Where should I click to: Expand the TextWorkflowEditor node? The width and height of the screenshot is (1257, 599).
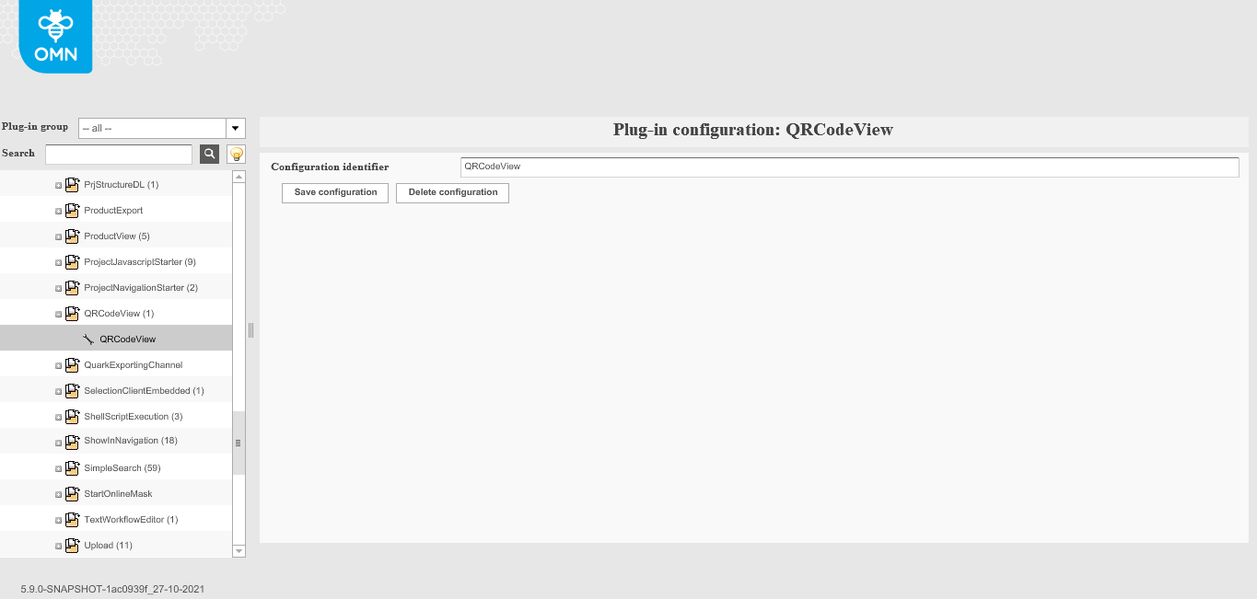coord(58,519)
